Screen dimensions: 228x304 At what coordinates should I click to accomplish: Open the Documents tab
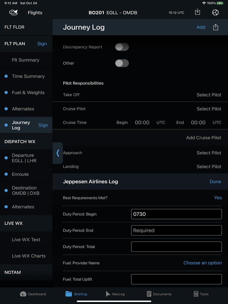coord(159,294)
